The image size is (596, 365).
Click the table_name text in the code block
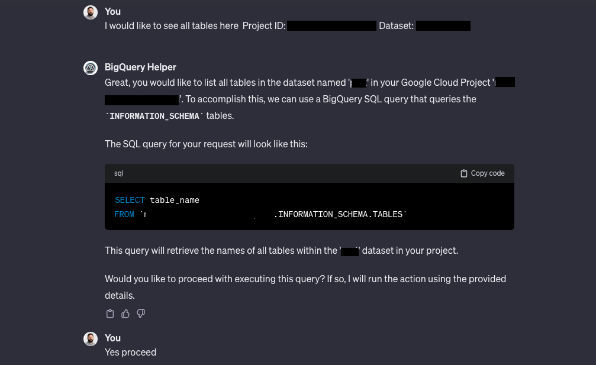tap(175, 200)
